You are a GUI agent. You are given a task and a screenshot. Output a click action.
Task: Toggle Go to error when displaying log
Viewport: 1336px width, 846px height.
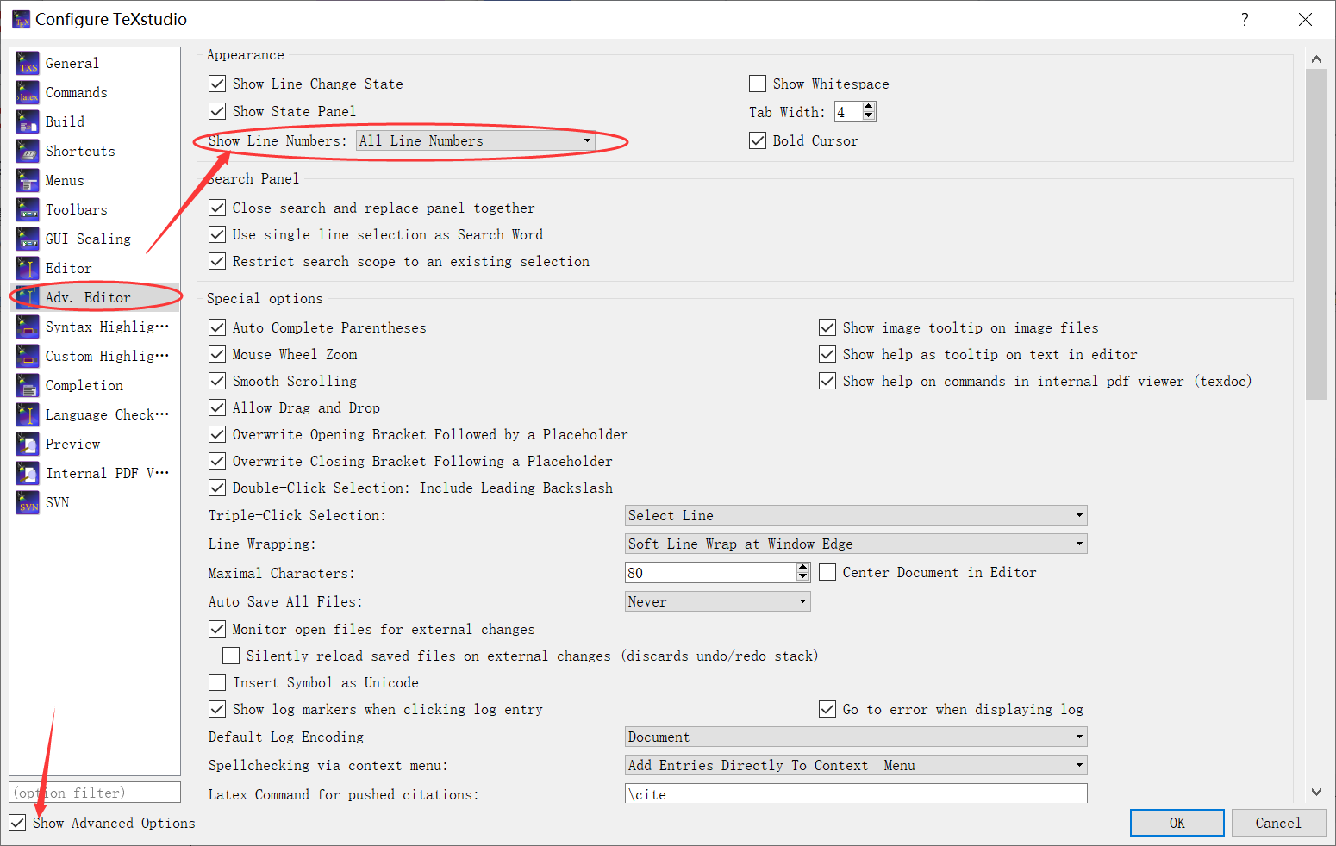[x=827, y=709]
